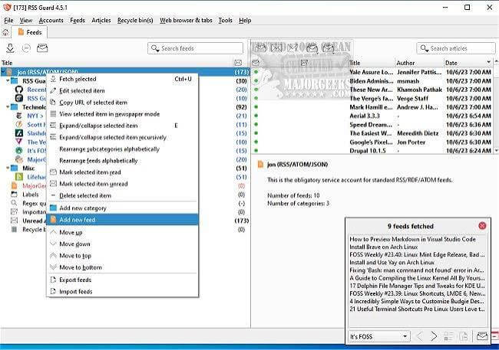This screenshot has height=350, width=499.
Task: Select the Lifehacker feed icon
Action: pyautogui.click(x=19, y=177)
